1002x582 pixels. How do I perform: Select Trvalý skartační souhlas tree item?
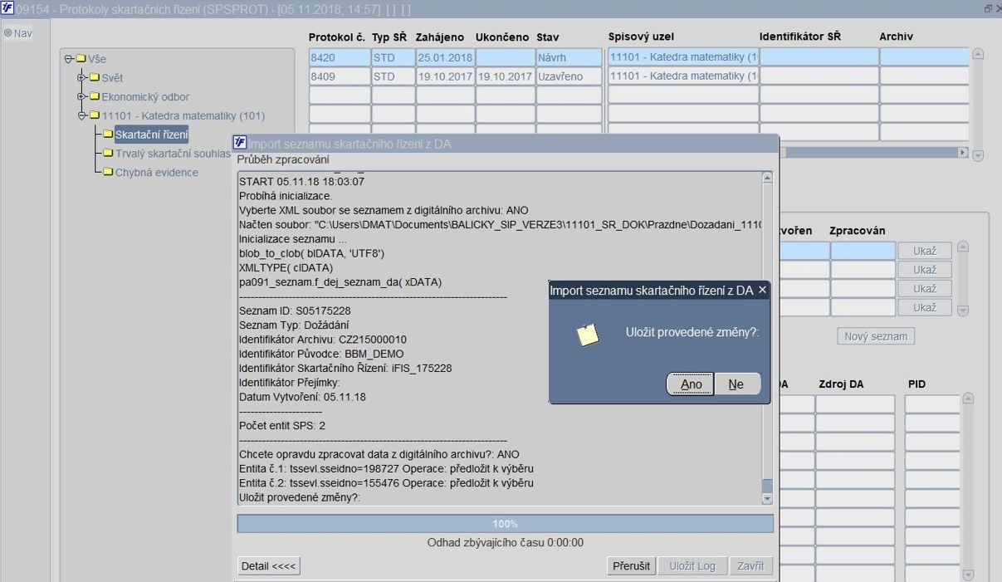click(173, 154)
